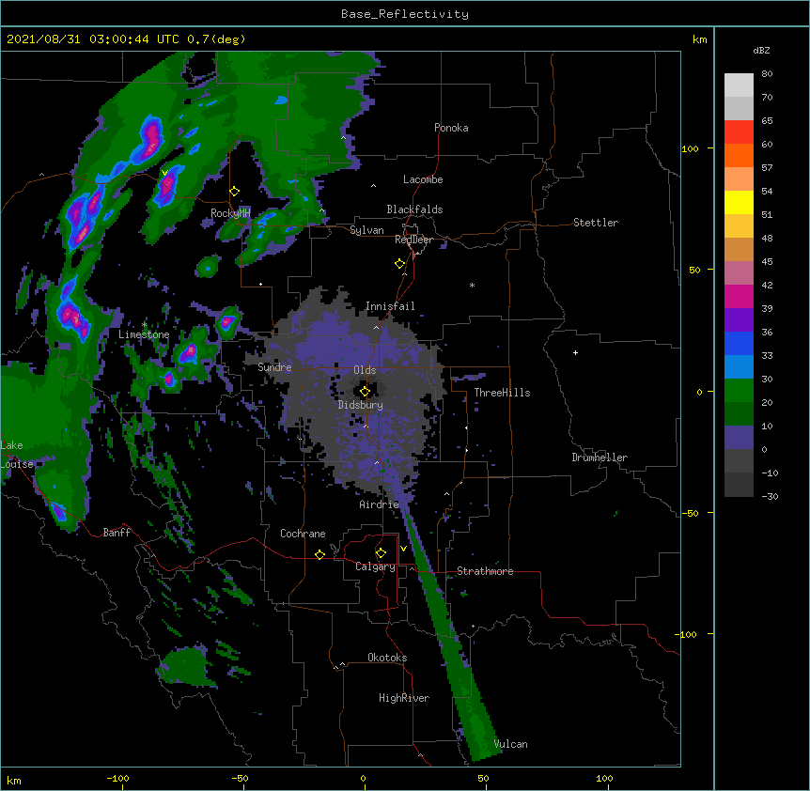Click the bright yellow swatch in dBZ legend

click(x=739, y=203)
